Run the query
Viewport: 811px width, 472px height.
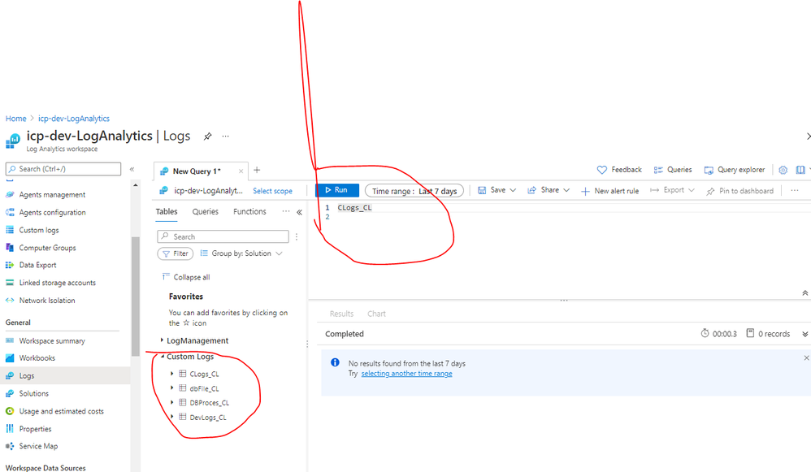point(336,190)
